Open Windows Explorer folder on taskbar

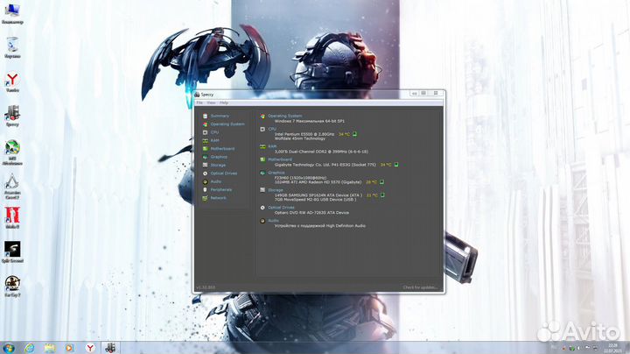50,348
